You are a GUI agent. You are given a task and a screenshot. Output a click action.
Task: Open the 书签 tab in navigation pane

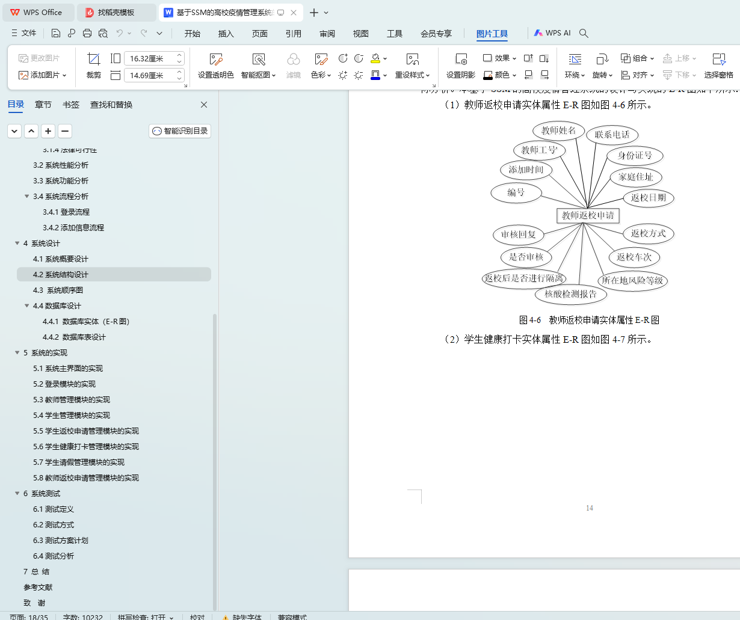point(71,105)
